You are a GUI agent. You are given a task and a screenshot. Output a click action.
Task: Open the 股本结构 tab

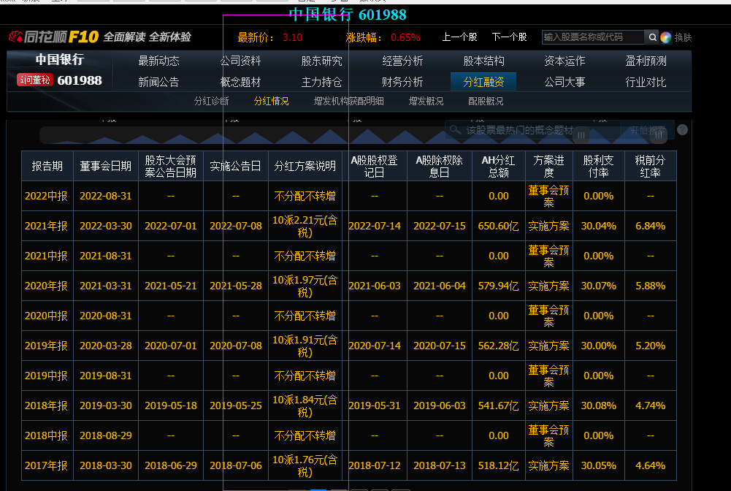(483, 61)
